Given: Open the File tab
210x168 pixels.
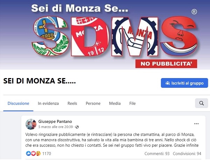Looking at the screenshot, I should click(132, 104).
